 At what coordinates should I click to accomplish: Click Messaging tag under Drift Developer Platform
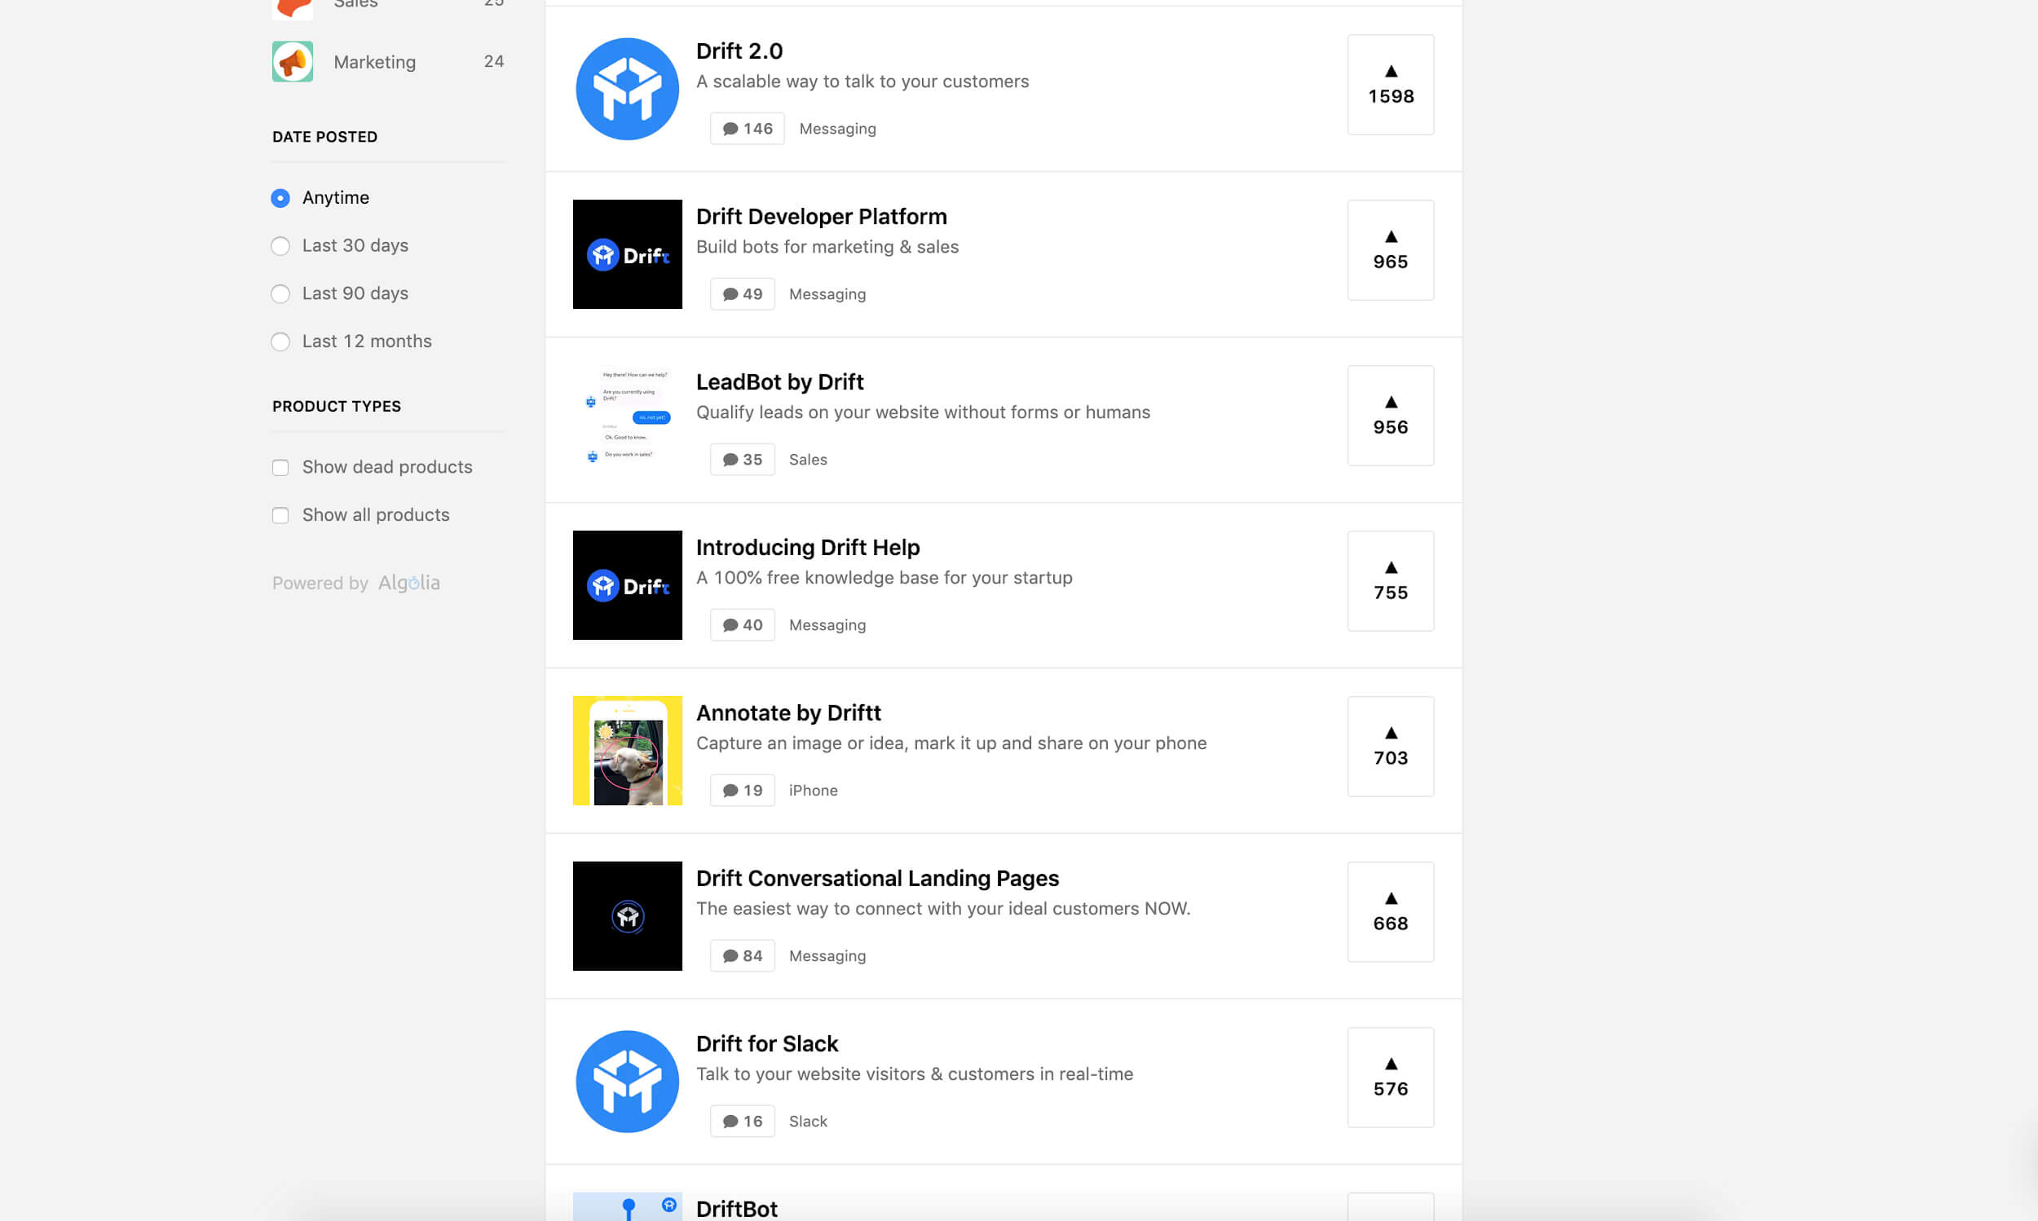(x=827, y=293)
